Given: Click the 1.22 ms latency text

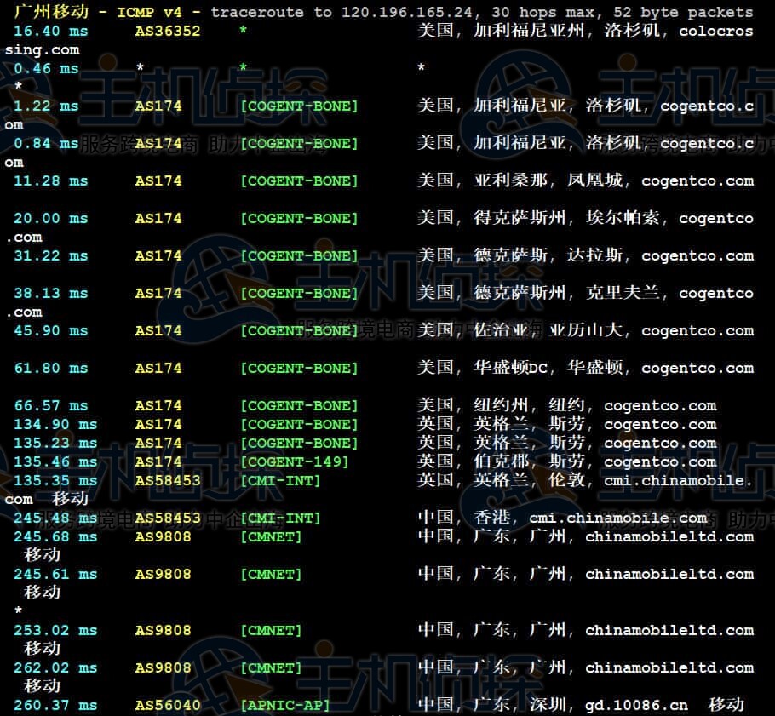Looking at the screenshot, I should 46,106.
